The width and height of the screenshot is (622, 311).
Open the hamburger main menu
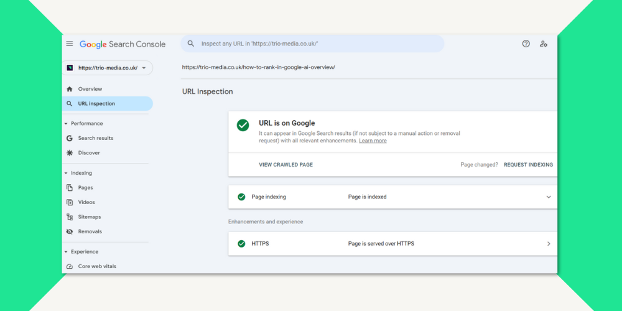70,44
